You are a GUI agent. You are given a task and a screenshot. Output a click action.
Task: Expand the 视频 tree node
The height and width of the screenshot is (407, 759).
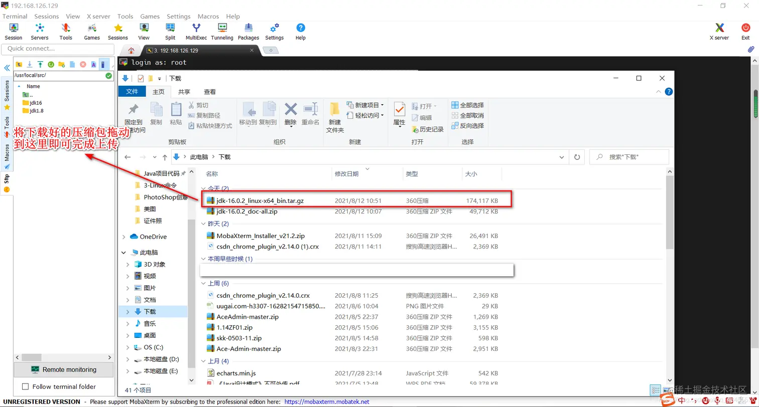pos(128,276)
